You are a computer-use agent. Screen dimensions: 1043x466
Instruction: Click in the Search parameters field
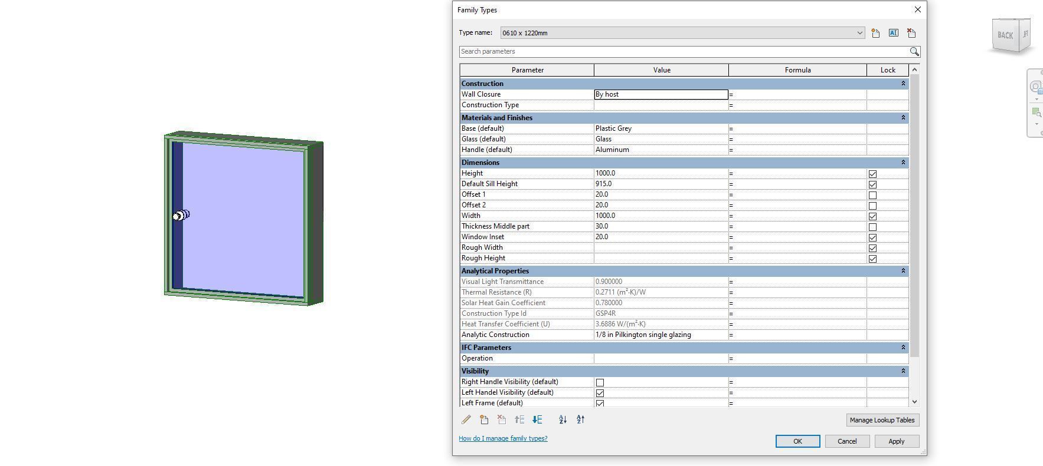pyautogui.click(x=684, y=52)
